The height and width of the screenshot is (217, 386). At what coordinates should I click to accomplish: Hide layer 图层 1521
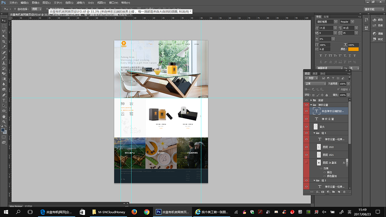pos(306,155)
